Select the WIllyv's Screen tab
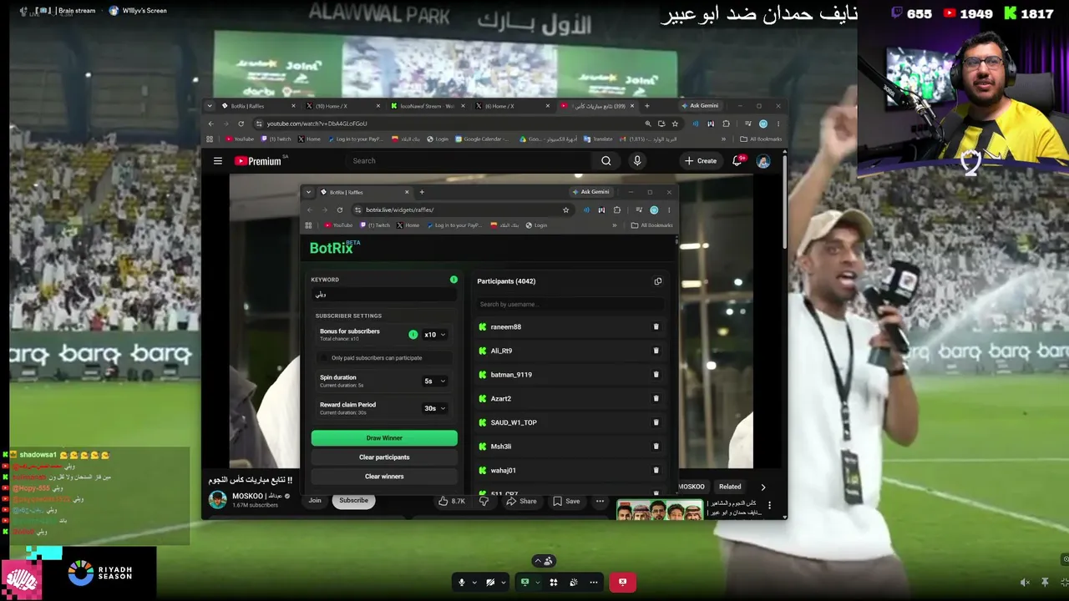Viewport: 1069px width, 601px height. pos(138,11)
